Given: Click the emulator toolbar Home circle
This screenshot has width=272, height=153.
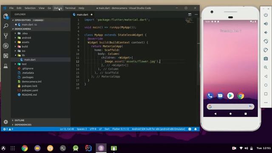Looking at the screenshot, I should pyautogui.click(x=266, y=85).
